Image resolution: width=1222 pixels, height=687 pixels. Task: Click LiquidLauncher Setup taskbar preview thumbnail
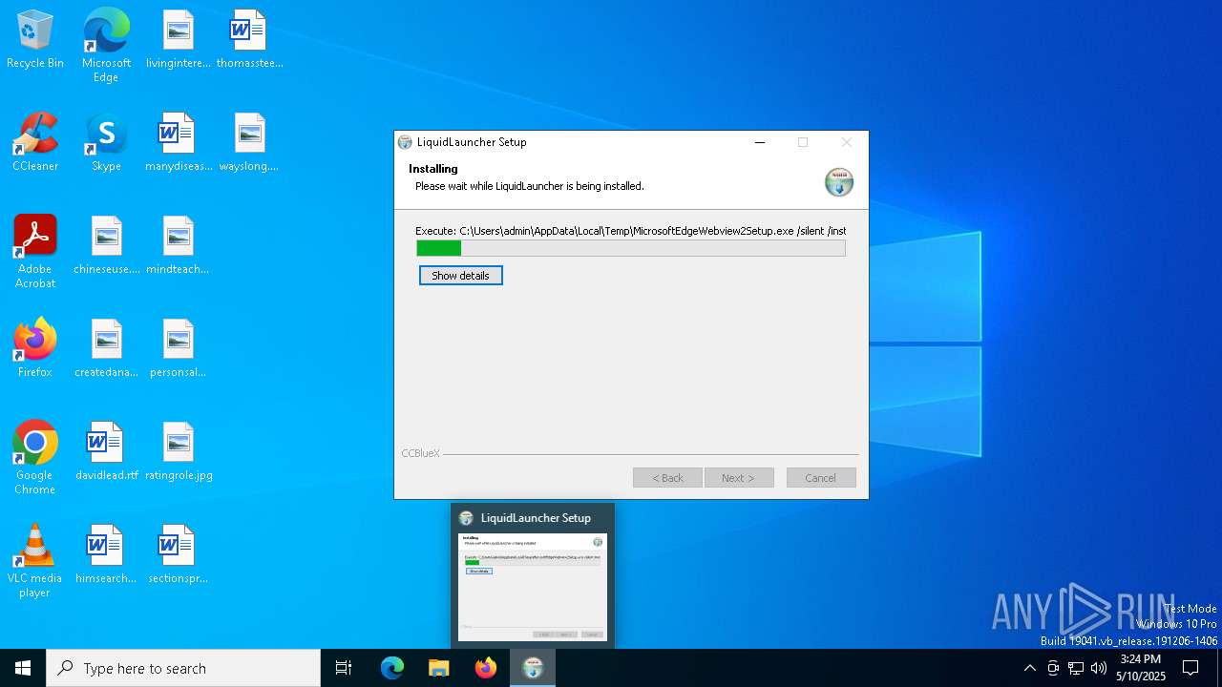point(533,576)
